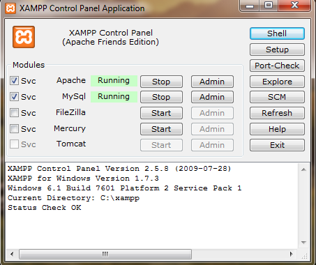The height and width of the screenshot is (265, 316).
Task: Click the Tomcat module name
Action: click(71, 144)
